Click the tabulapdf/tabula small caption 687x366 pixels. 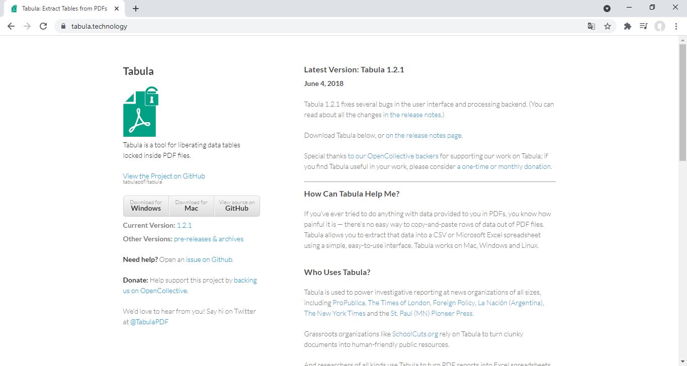click(143, 182)
